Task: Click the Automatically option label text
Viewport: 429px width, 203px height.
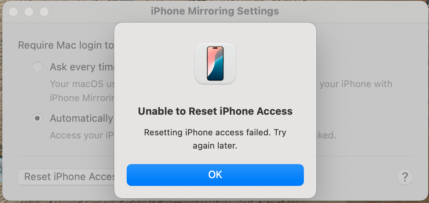Action: (82, 118)
